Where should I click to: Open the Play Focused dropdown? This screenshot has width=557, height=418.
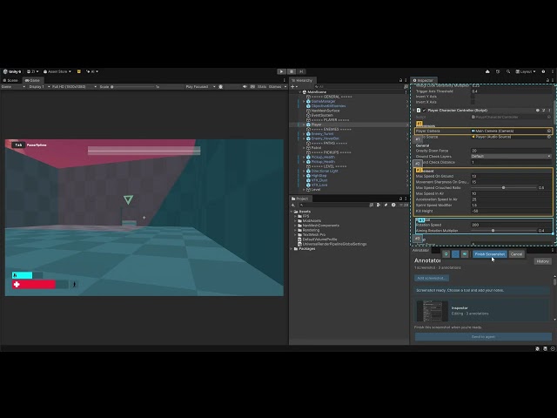pyautogui.click(x=200, y=87)
